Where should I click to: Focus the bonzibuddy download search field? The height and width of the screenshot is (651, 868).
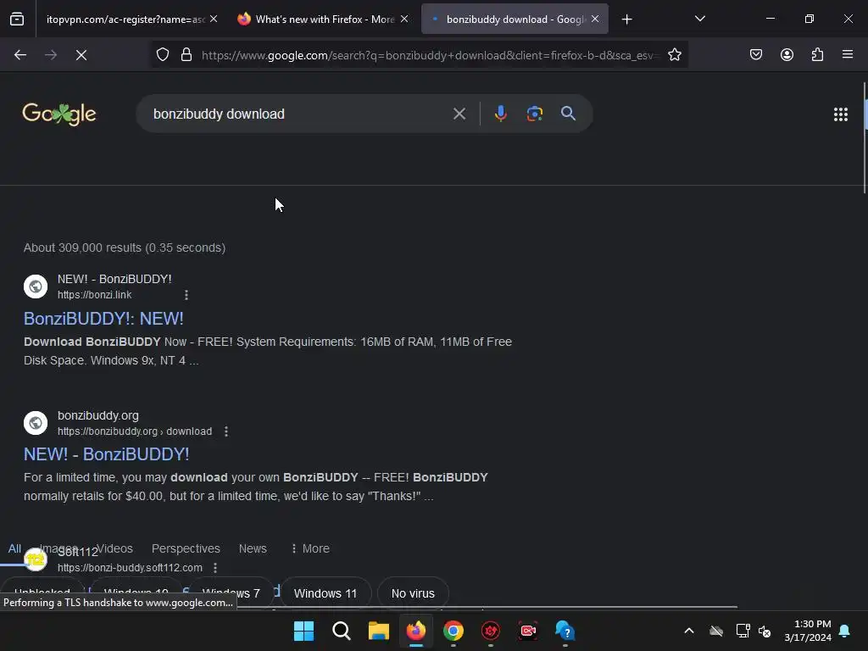pos(299,114)
